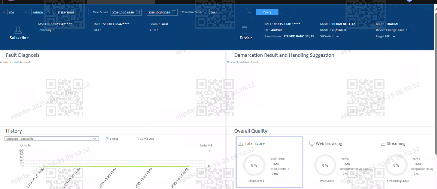Select the 15 Minutes radio option

click(x=137, y=139)
